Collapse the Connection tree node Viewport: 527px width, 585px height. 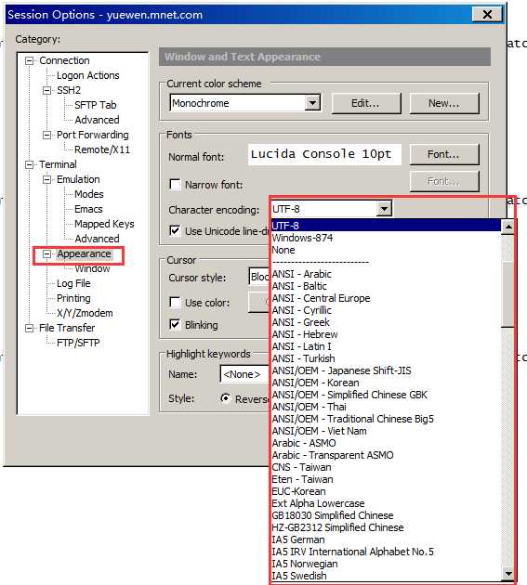(x=29, y=60)
